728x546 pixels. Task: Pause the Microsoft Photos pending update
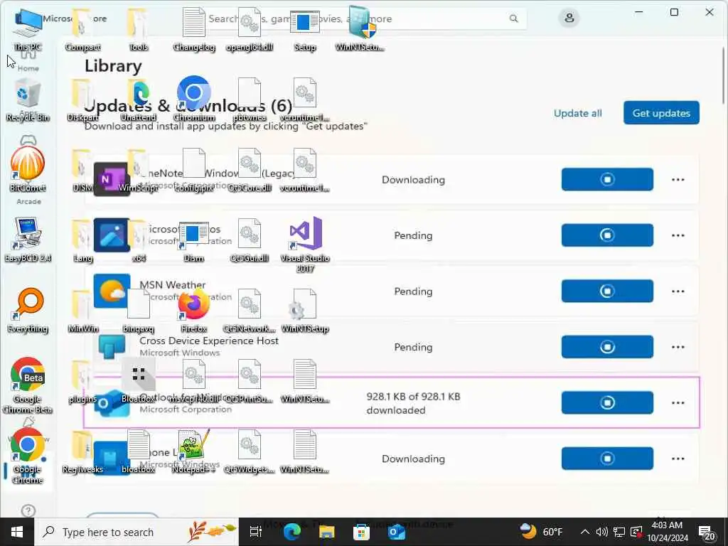pos(607,235)
